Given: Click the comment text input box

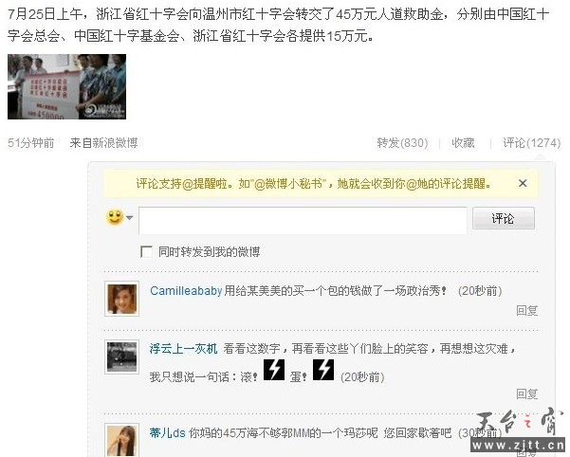Looking at the screenshot, I should point(303,221).
